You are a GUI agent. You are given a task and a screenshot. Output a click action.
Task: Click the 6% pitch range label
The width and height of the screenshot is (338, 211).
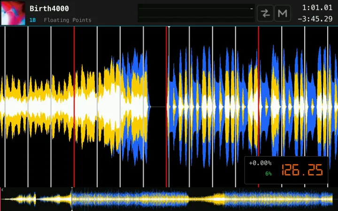(x=269, y=173)
